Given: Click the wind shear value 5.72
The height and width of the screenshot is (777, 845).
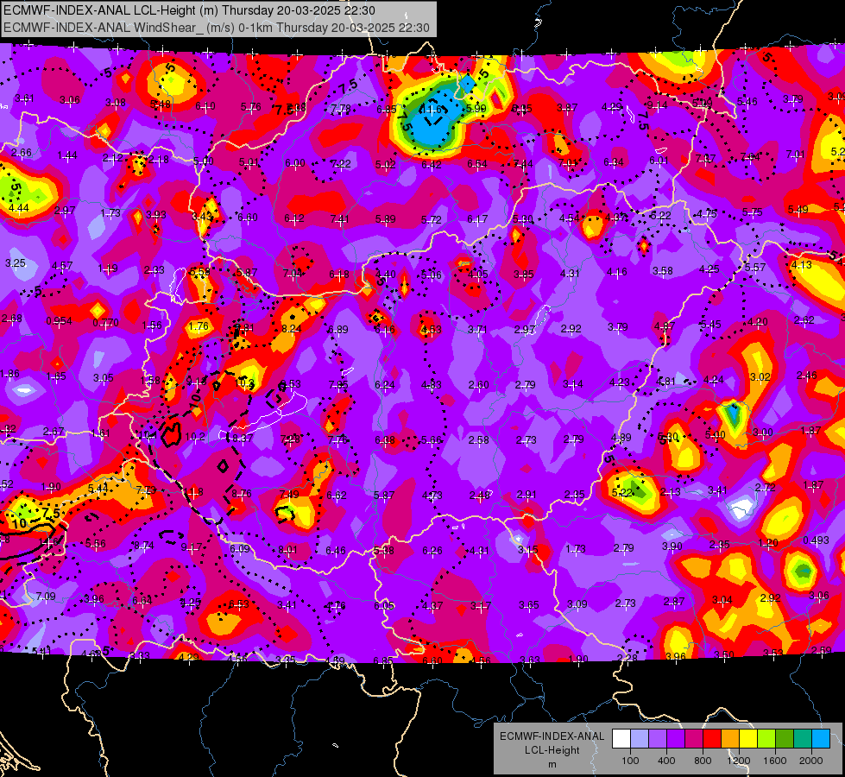Looking at the screenshot, I should (431, 220).
